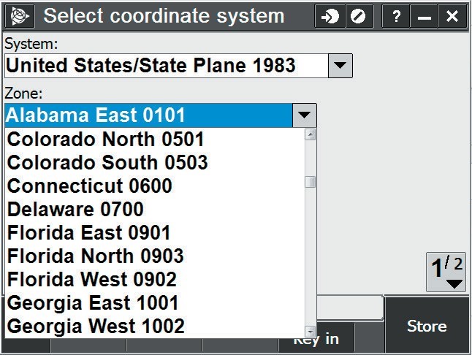
Task: Close the Select coordinate system dialog
Action: tap(452, 16)
